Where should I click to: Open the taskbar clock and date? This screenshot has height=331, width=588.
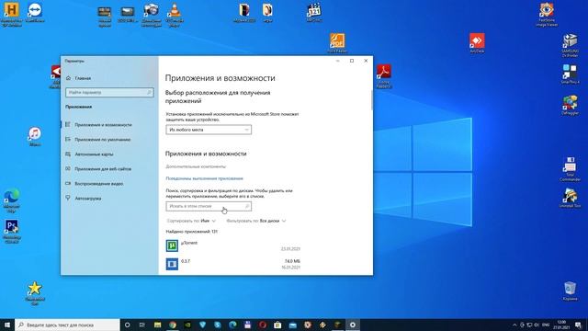561,325
